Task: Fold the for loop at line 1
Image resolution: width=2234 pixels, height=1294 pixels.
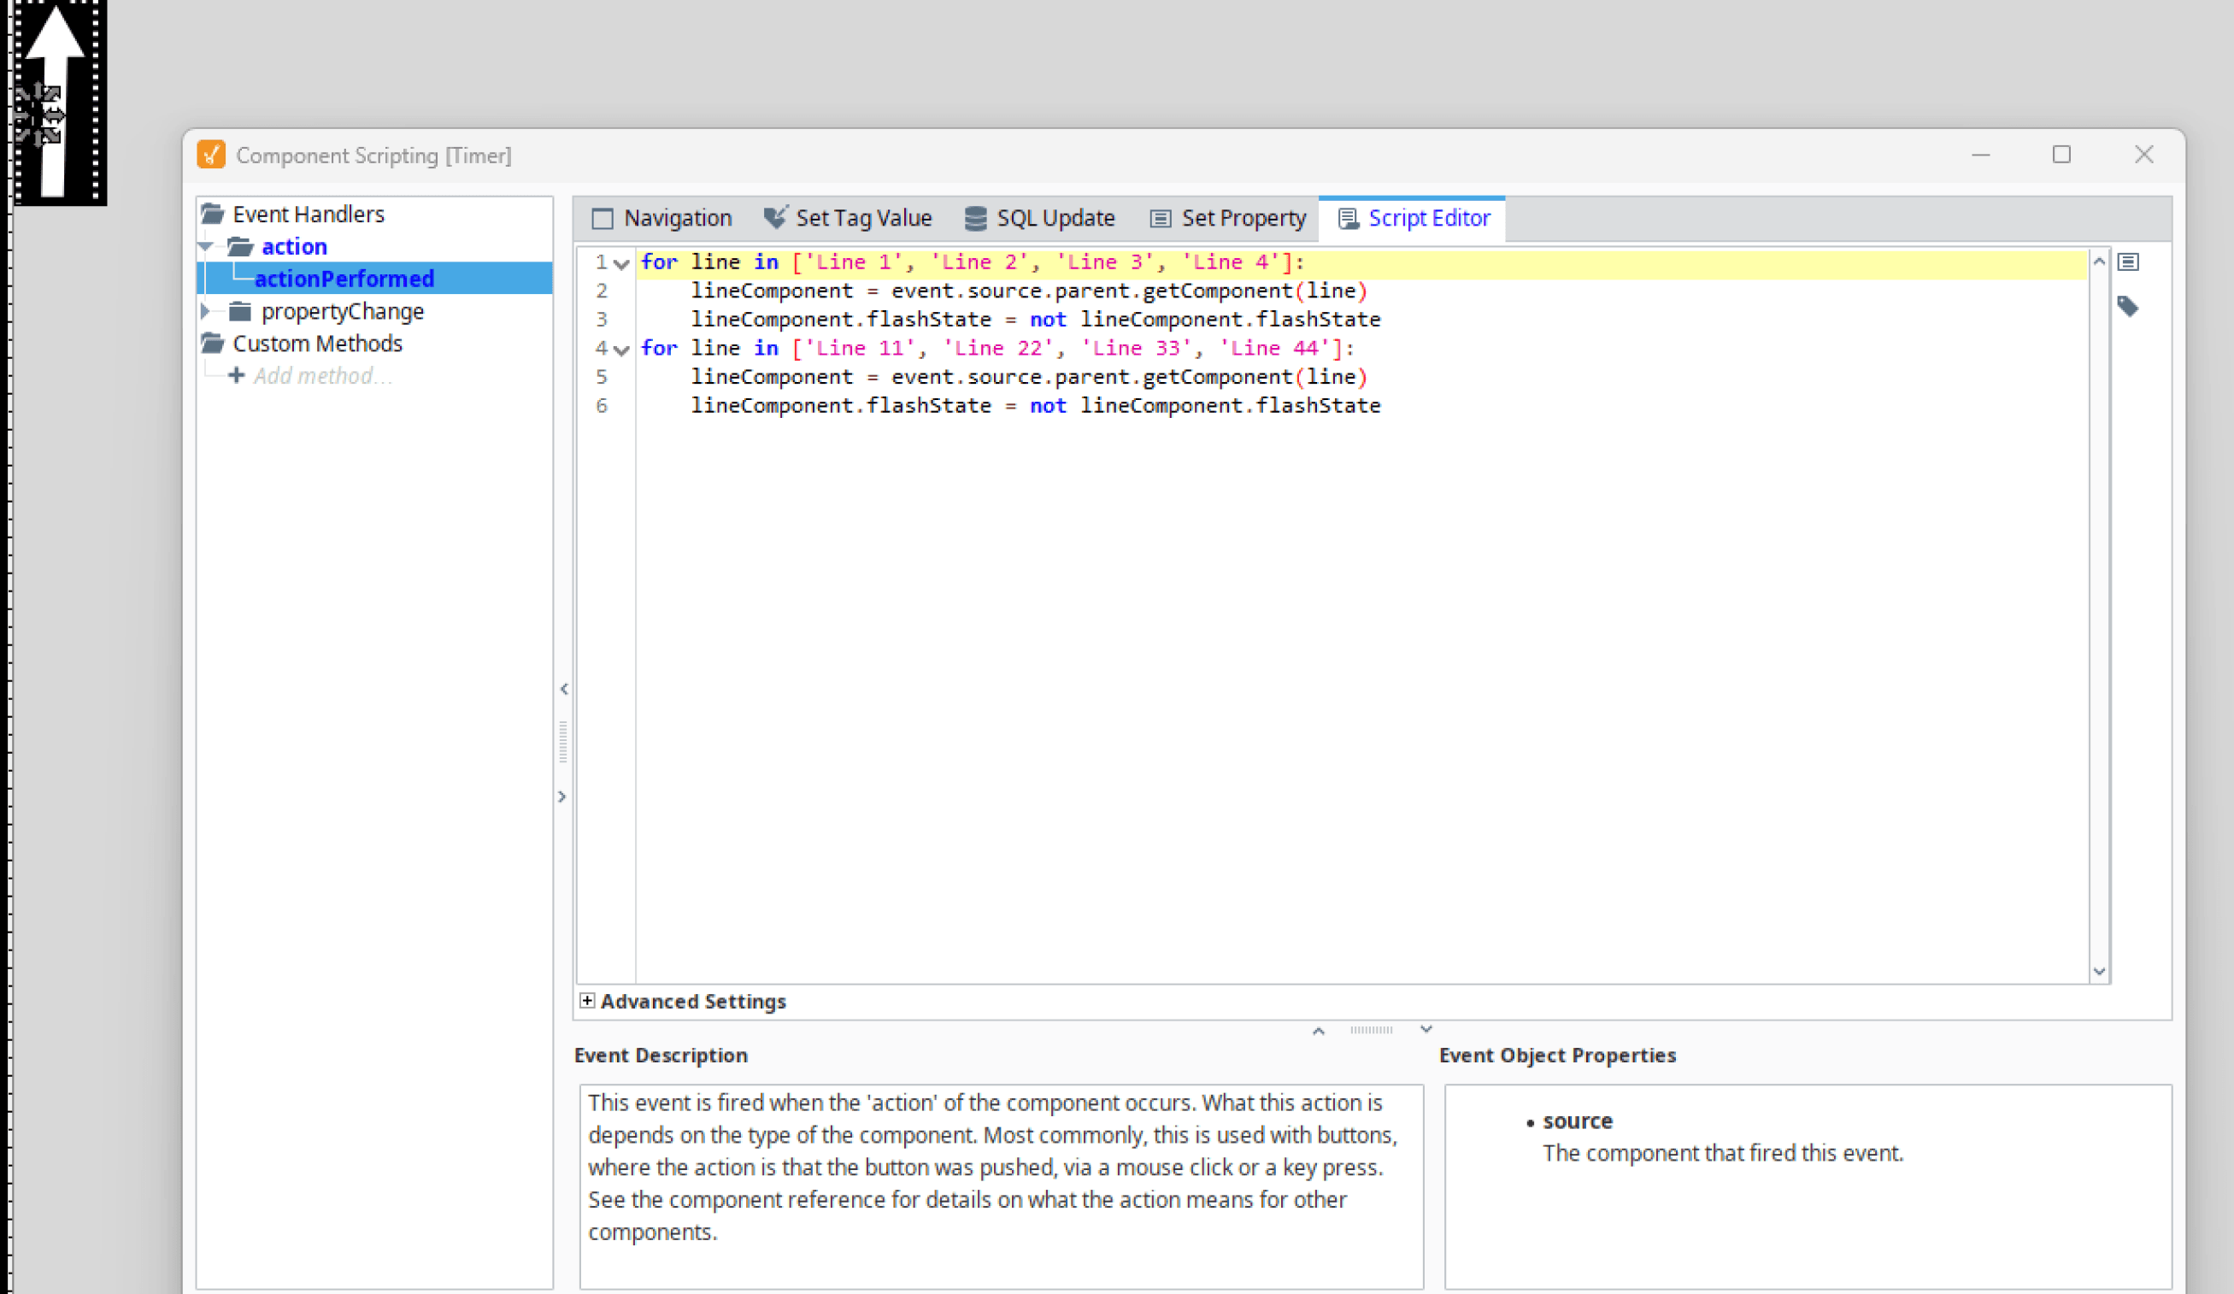Action: 621,264
